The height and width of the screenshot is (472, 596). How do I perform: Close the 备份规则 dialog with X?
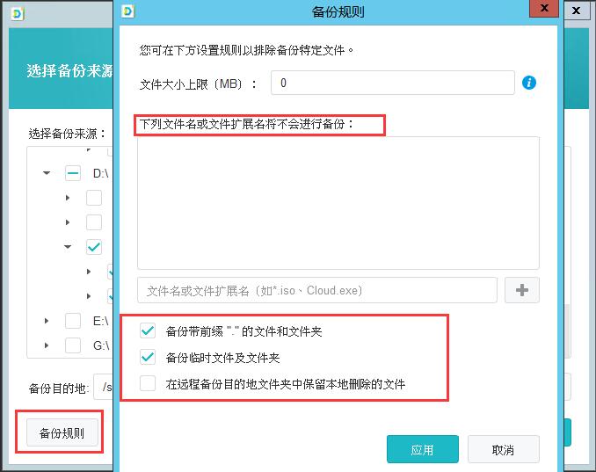point(542,11)
